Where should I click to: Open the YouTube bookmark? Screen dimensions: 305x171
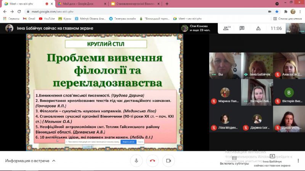tap(47, 19)
